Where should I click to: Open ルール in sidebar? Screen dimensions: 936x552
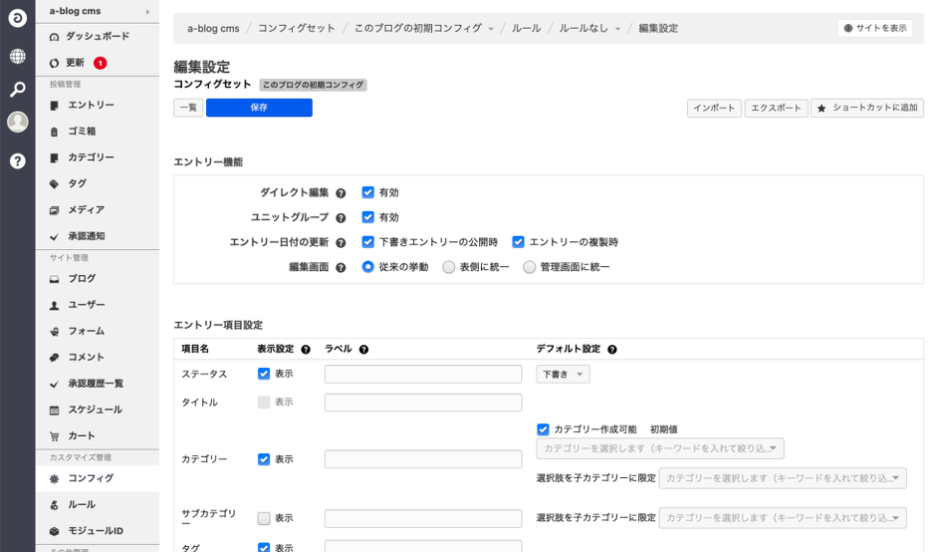98,505
